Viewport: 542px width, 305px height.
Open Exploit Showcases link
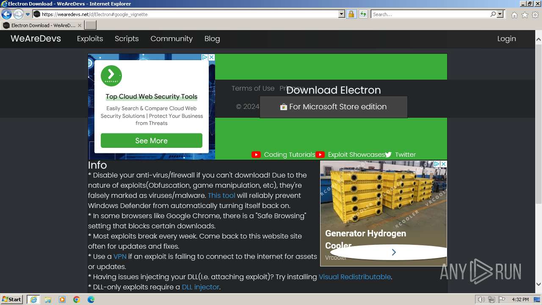click(x=356, y=155)
